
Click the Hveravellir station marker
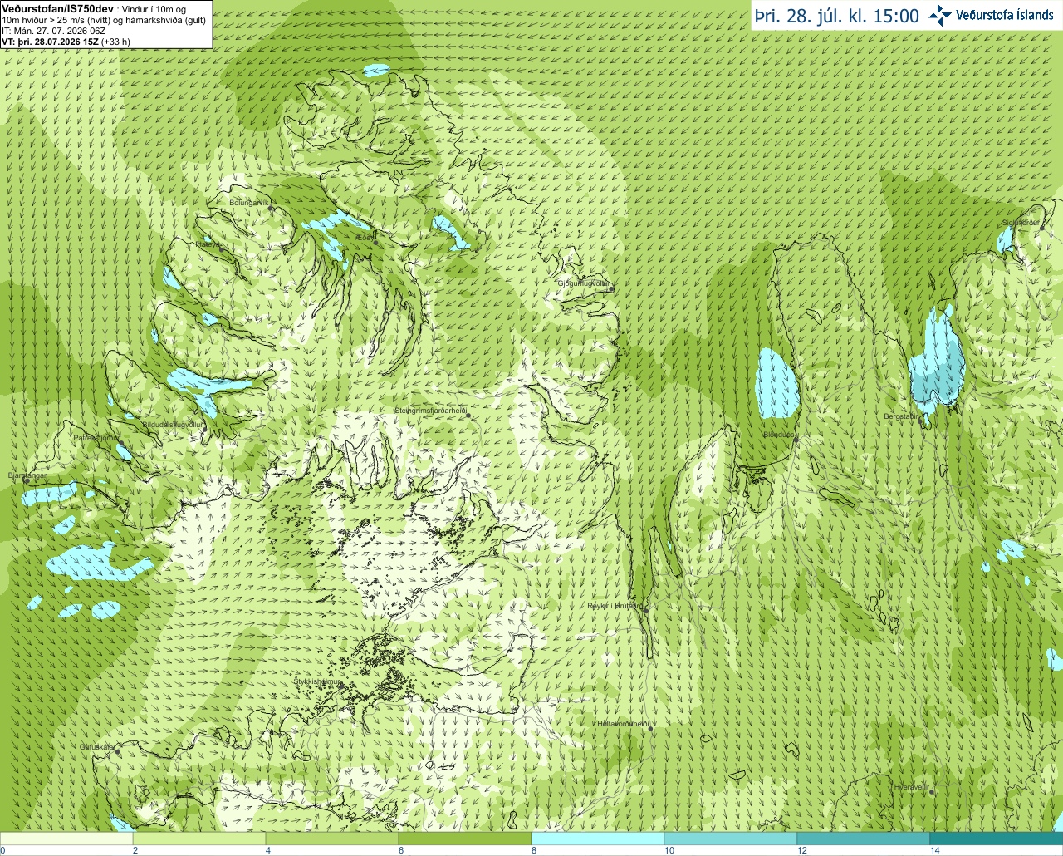coord(931,791)
